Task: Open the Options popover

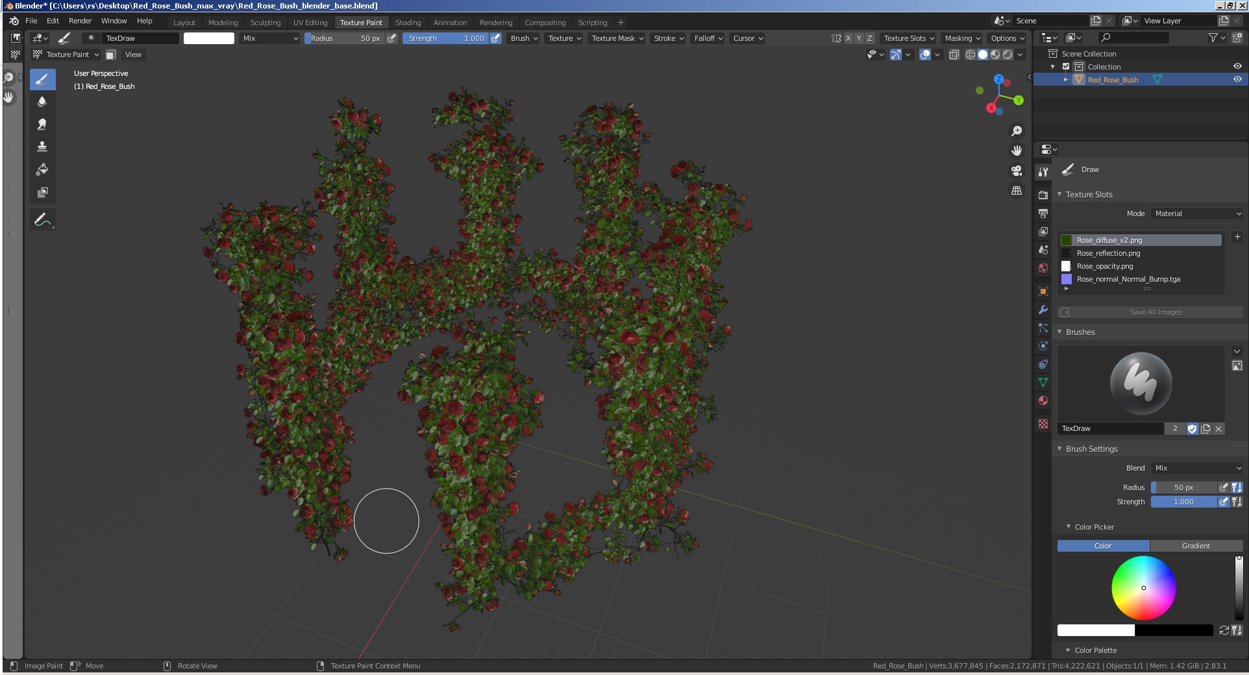Action: tap(1008, 38)
